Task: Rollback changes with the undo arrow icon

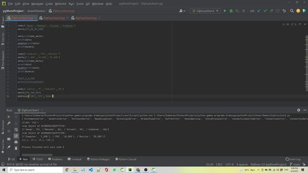Action: click(284, 11)
